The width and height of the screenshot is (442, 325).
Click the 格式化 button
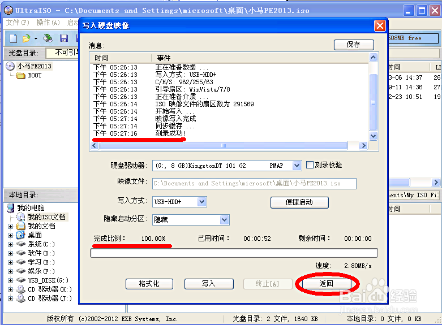149,284
